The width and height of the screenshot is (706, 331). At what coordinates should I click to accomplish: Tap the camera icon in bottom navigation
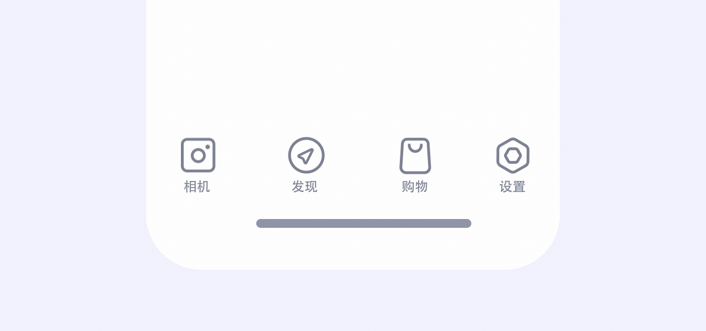tap(198, 155)
